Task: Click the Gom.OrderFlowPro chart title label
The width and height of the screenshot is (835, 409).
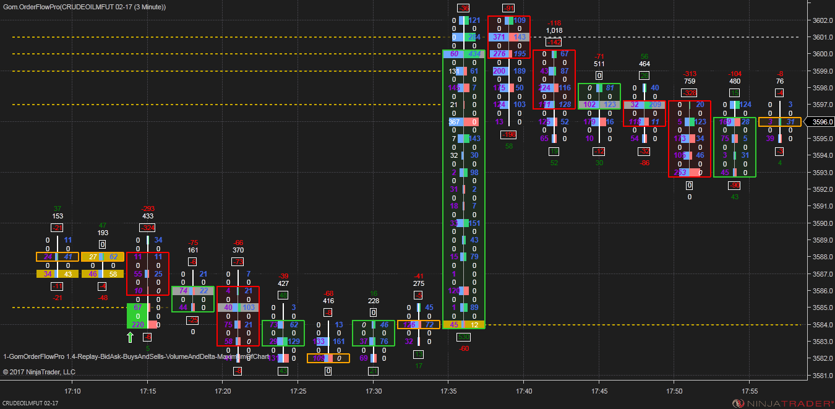Action: (x=84, y=6)
